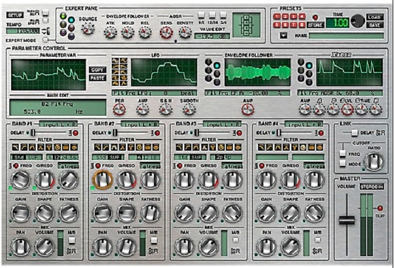Click the Band #1 stereo link icon in Mix
Screen dimensions: 395x268
click(x=71, y=251)
